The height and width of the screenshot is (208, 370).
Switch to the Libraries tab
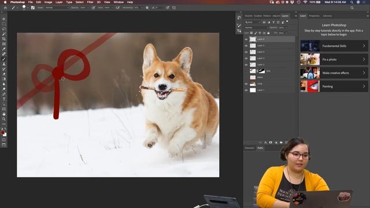click(x=327, y=16)
